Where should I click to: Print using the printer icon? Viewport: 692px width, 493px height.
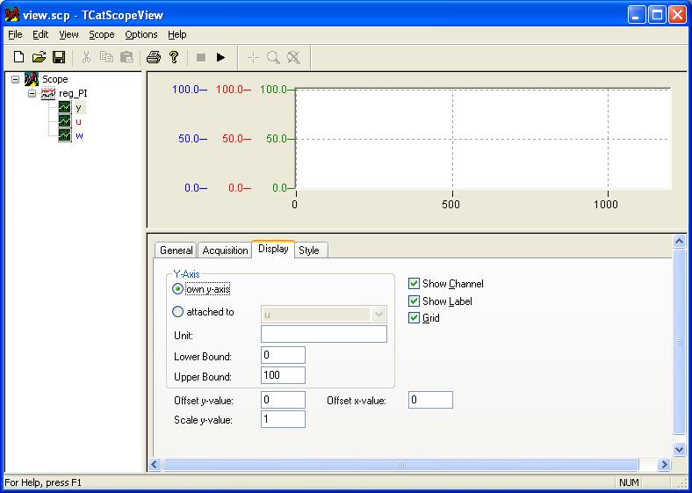point(153,57)
